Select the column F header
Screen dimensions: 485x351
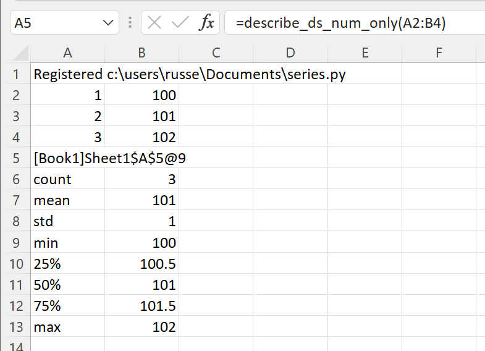coord(439,53)
